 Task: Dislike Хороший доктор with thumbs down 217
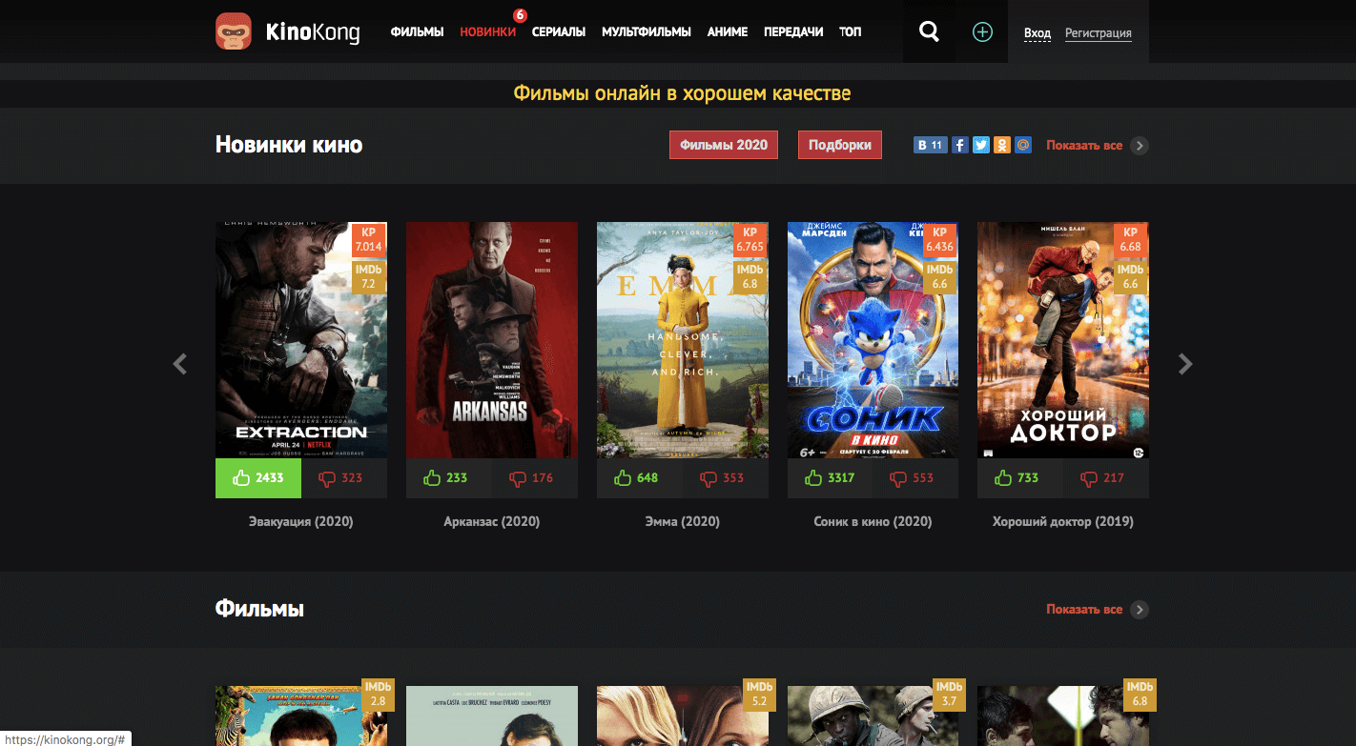tap(1106, 478)
